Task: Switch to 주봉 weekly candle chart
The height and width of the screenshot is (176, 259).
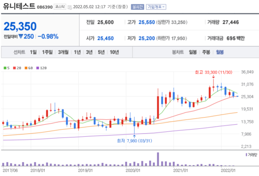Action: click(206, 52)
